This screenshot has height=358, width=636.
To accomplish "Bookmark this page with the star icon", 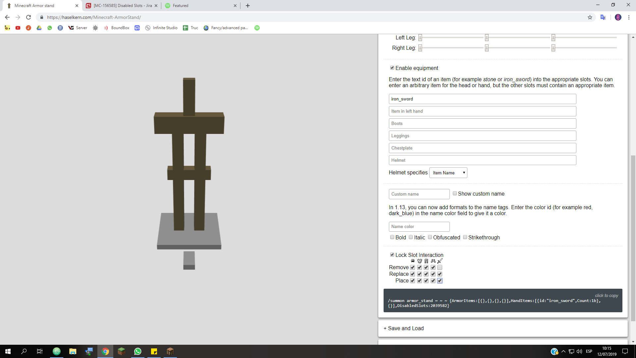I will (590, 17).
